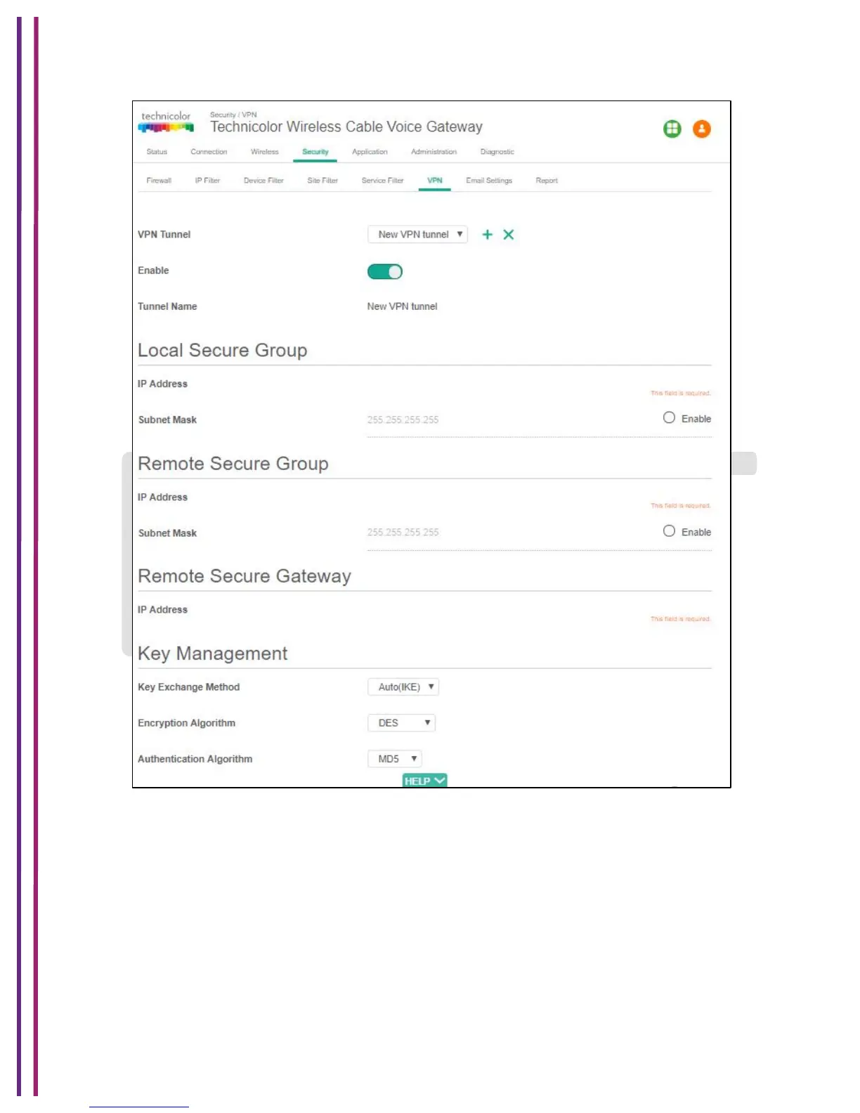Screen dimensions: 860x1113
Task: Select Enable radio for Local Secure Group subnet
Action: (x=669, y=417)
